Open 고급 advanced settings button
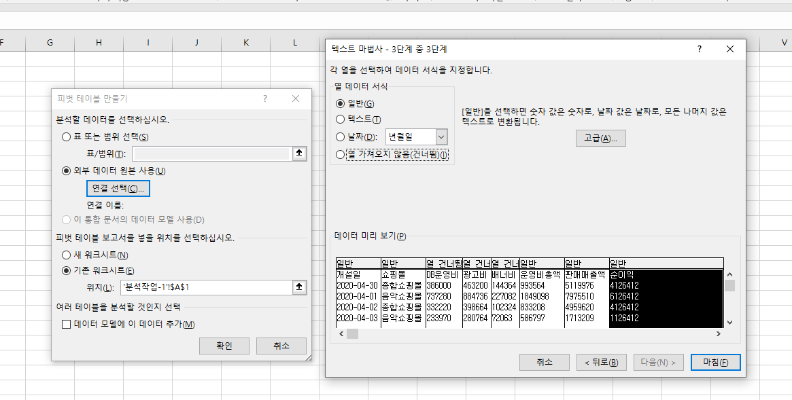The height and width of the screenshot is (400, 792). pyautogui.click(x=600, y=139)
